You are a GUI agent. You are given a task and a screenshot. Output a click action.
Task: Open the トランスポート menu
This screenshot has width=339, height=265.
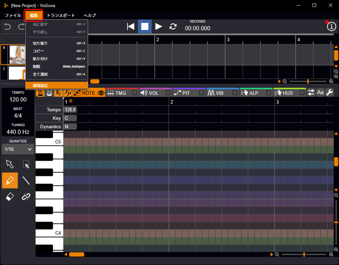tap(61, 15)
